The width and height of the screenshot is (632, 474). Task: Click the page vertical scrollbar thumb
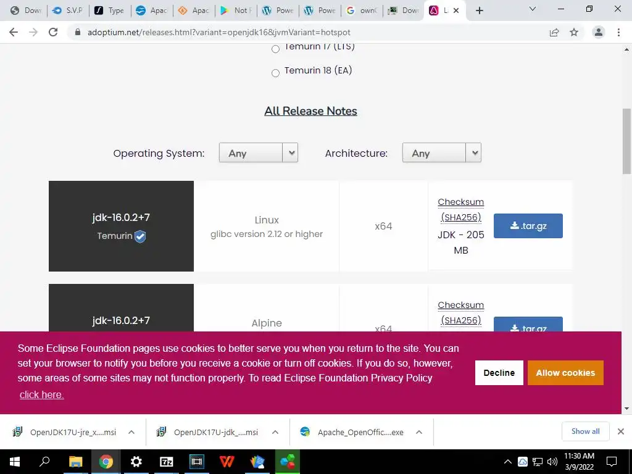pyautogui.click(x=626, y=141)
